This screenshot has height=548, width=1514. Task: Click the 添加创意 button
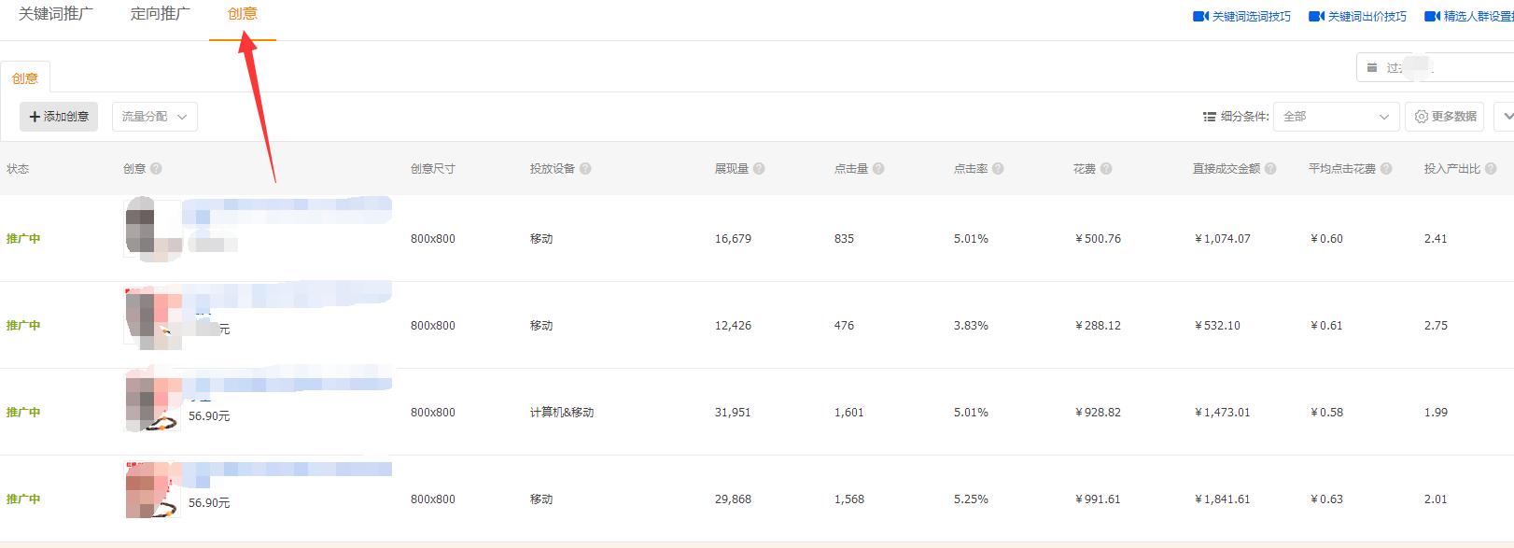(x=58, y=116)
